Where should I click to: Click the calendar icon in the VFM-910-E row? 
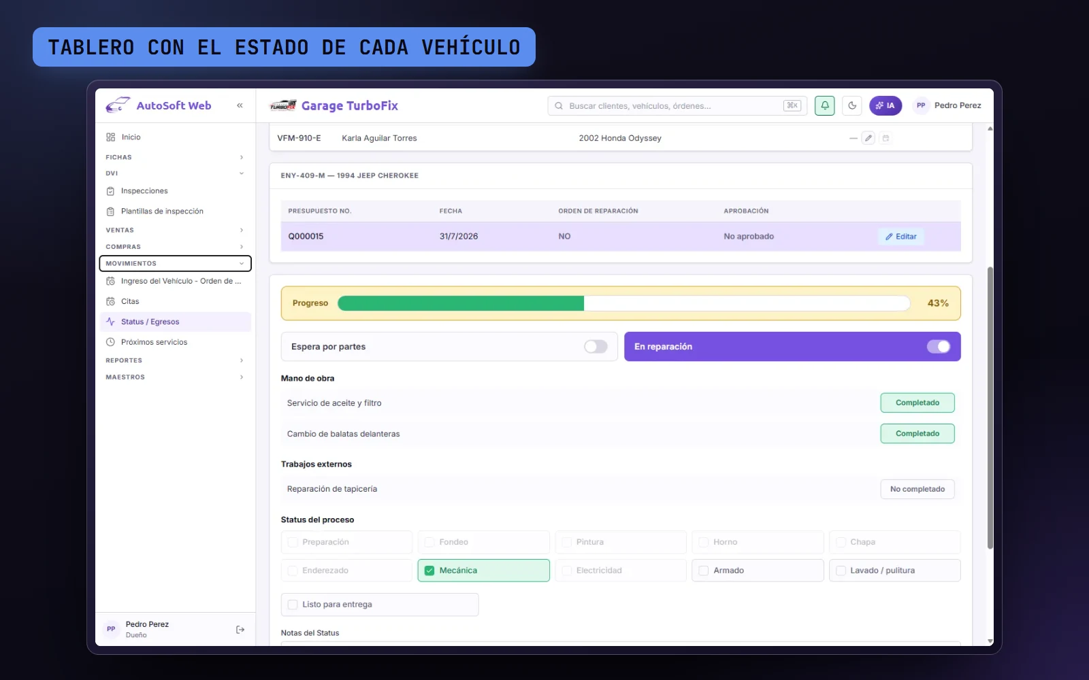[885, 138]
